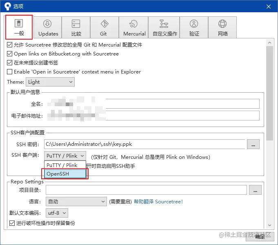Uncheck Open links on Bitbucket.org with Sourcetree
This screenshot has width=278, height=245.
pos(9,53)
